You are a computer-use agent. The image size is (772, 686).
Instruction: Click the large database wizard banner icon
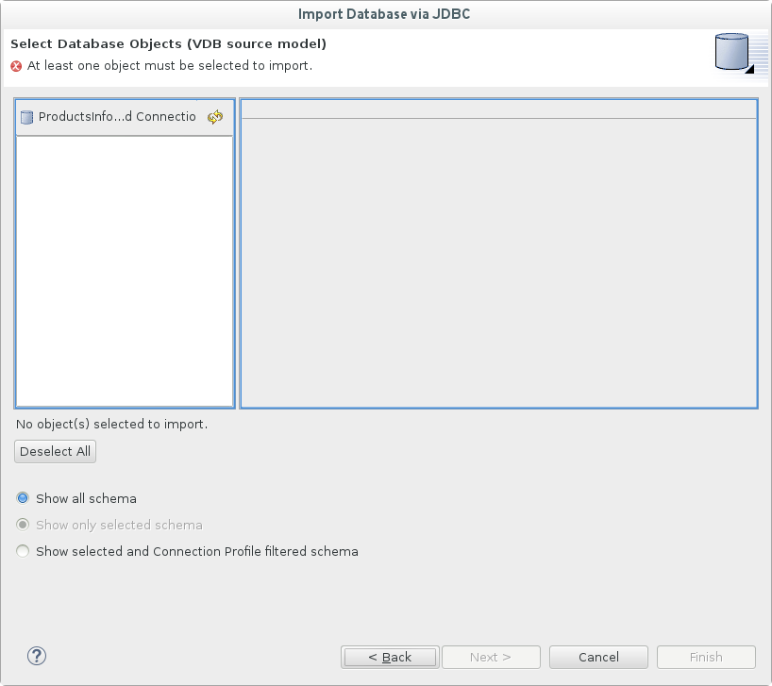(734, 54)
